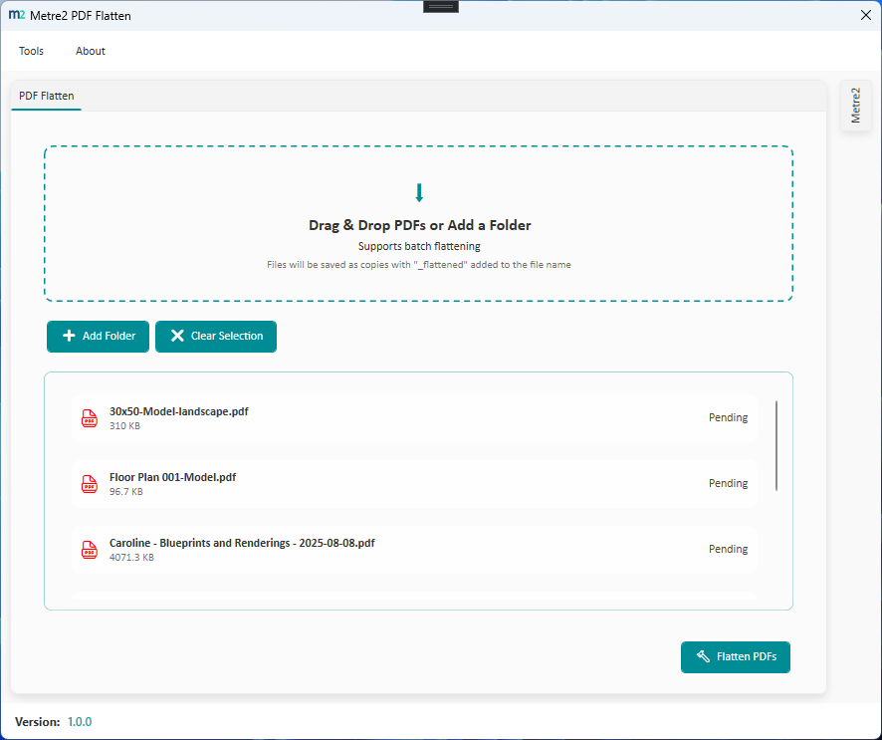Click the Add Folder button

point(98,337)
